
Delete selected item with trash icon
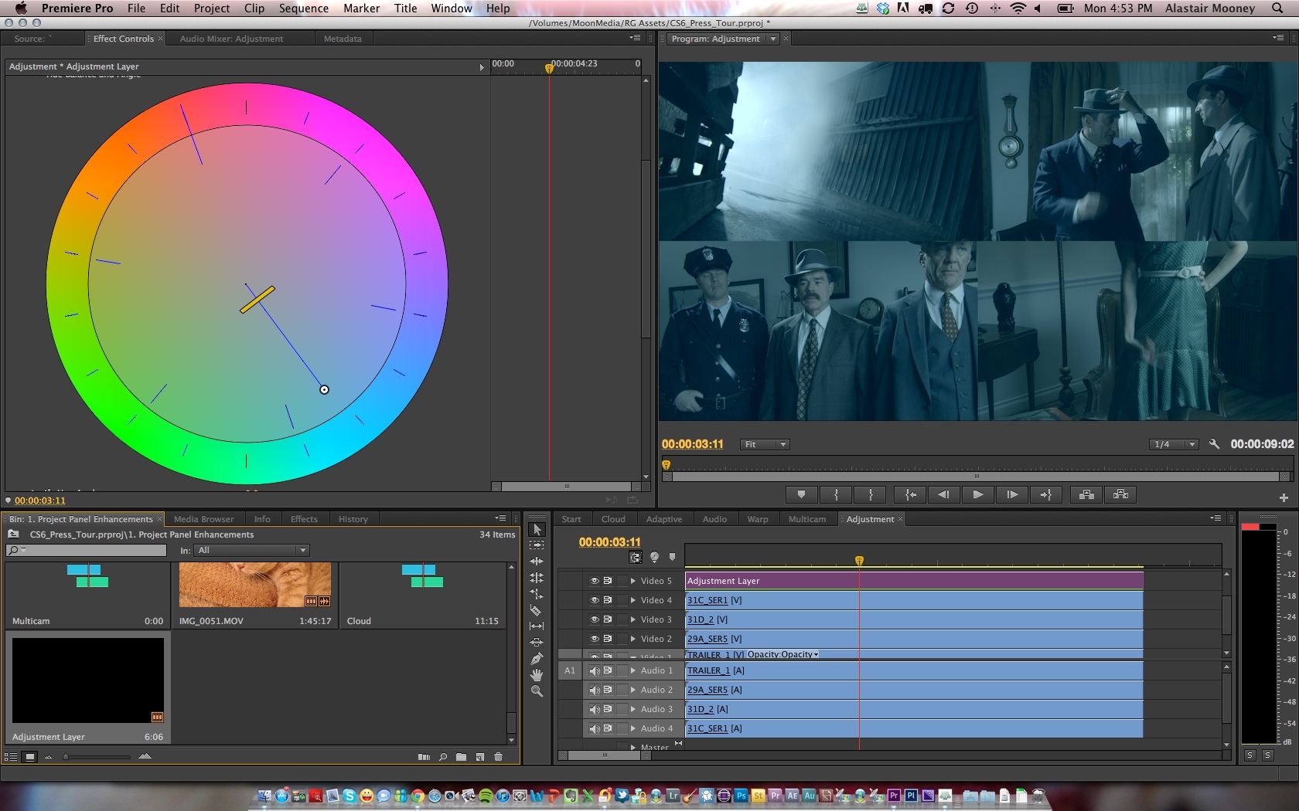click(498, 757)
